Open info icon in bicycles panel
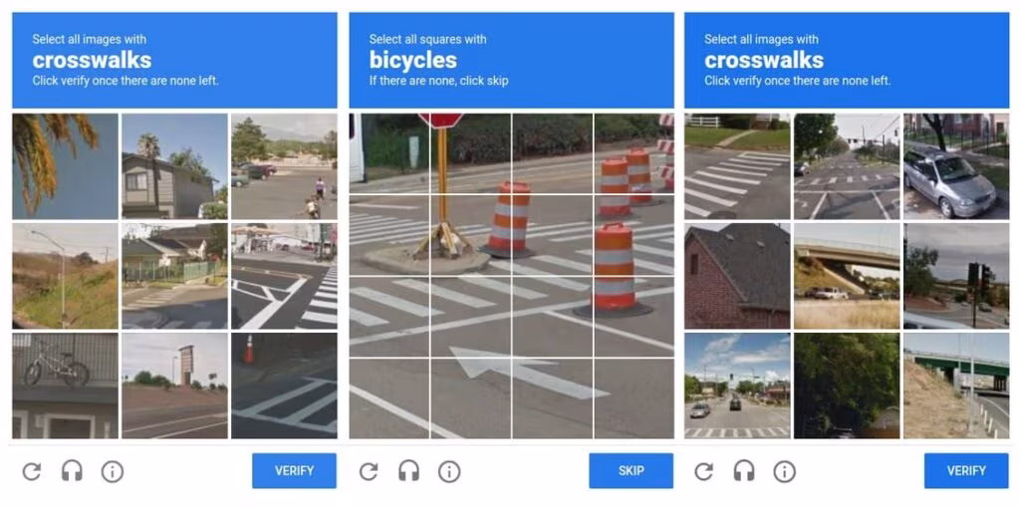This screenshot has width=1020, height=508. pos(449,471)
